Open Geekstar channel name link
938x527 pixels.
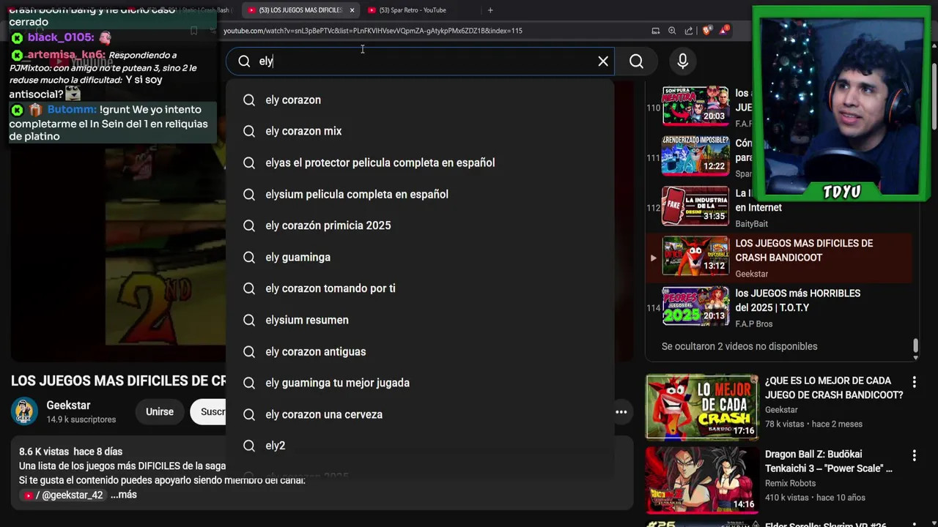click(x=68, y=405)
